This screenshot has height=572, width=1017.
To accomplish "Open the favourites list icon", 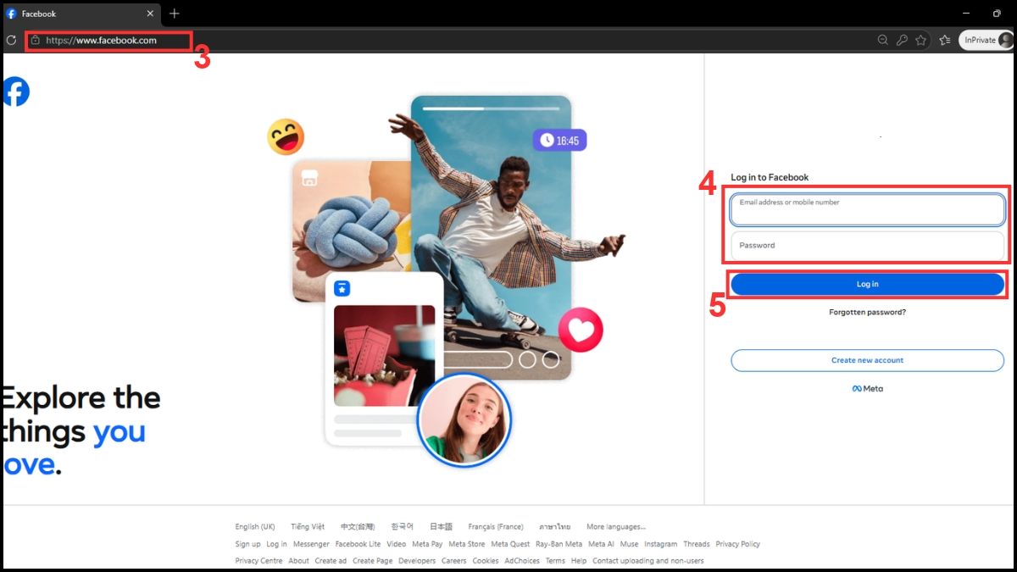I will (x=944, y=40).
